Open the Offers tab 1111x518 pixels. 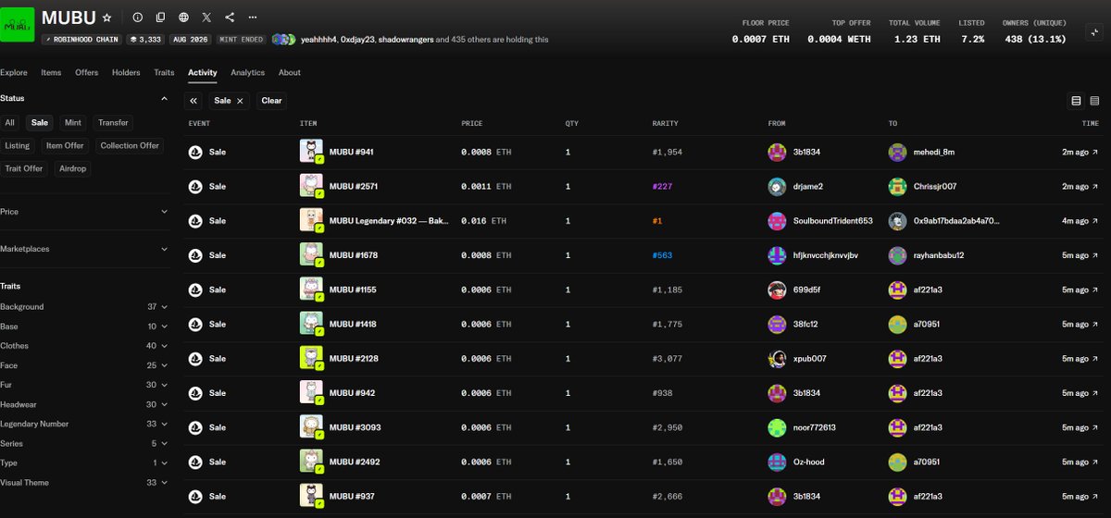[87, 72]
